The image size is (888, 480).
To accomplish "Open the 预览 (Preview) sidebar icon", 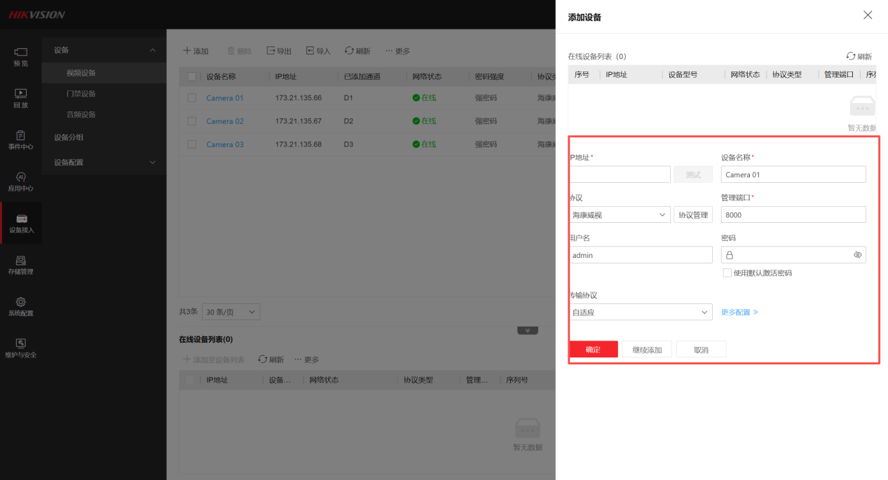I will pyautogui.click(x=20, y=53).
